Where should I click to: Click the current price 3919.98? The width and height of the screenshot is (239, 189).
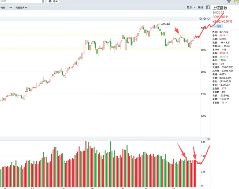220,17
